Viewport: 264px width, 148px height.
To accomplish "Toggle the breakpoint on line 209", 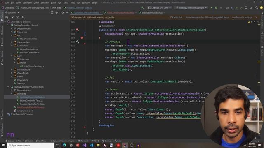I will (82, 38).
